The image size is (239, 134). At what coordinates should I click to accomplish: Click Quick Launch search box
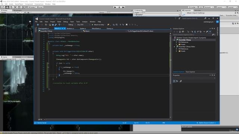pos(192,18)
